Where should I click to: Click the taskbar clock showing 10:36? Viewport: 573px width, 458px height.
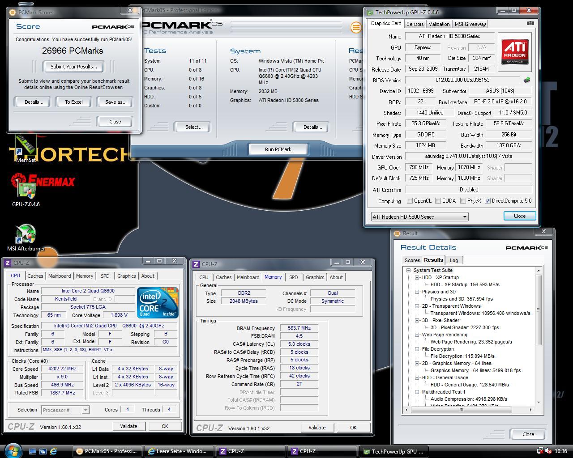(560, 451)
